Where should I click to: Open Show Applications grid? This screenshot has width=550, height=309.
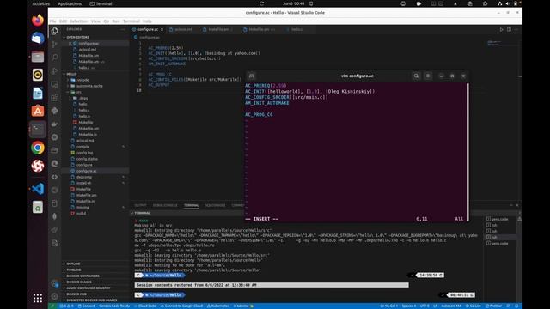[x=38, y=298]
